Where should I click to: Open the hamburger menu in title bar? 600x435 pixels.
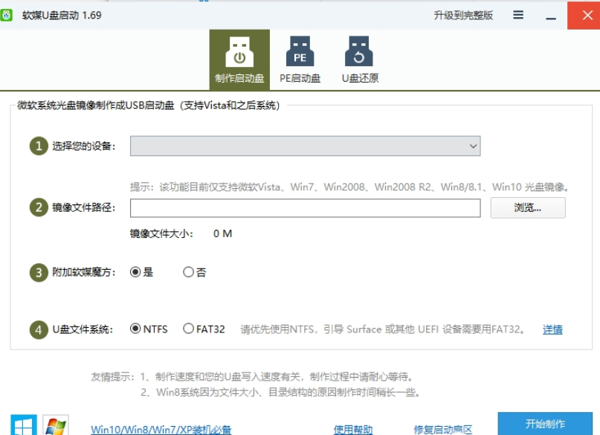coord(518,15)
